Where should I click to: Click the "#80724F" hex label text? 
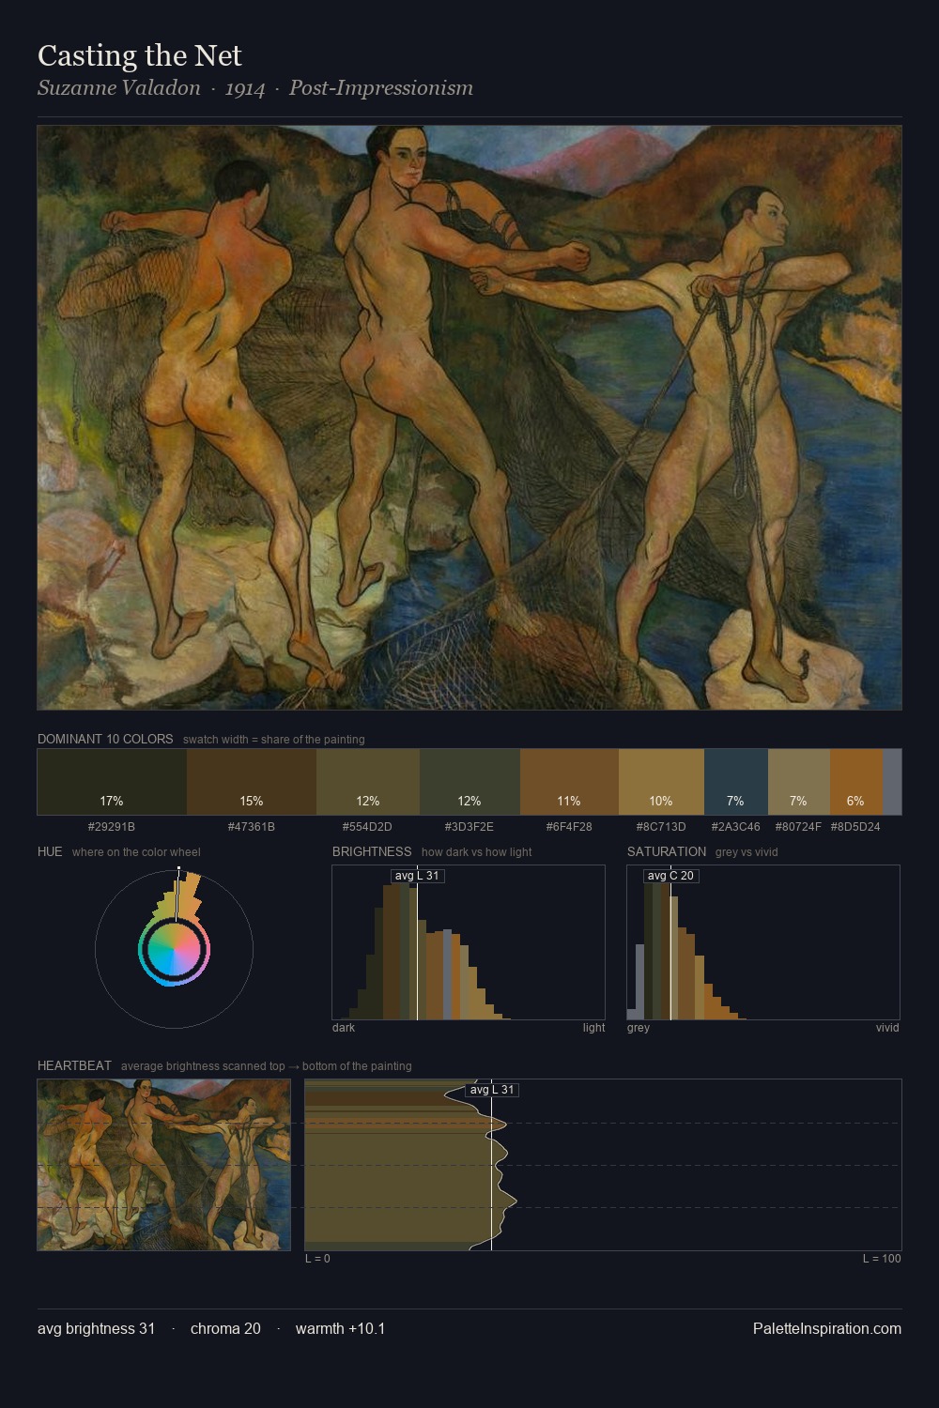tap(798, 827)
